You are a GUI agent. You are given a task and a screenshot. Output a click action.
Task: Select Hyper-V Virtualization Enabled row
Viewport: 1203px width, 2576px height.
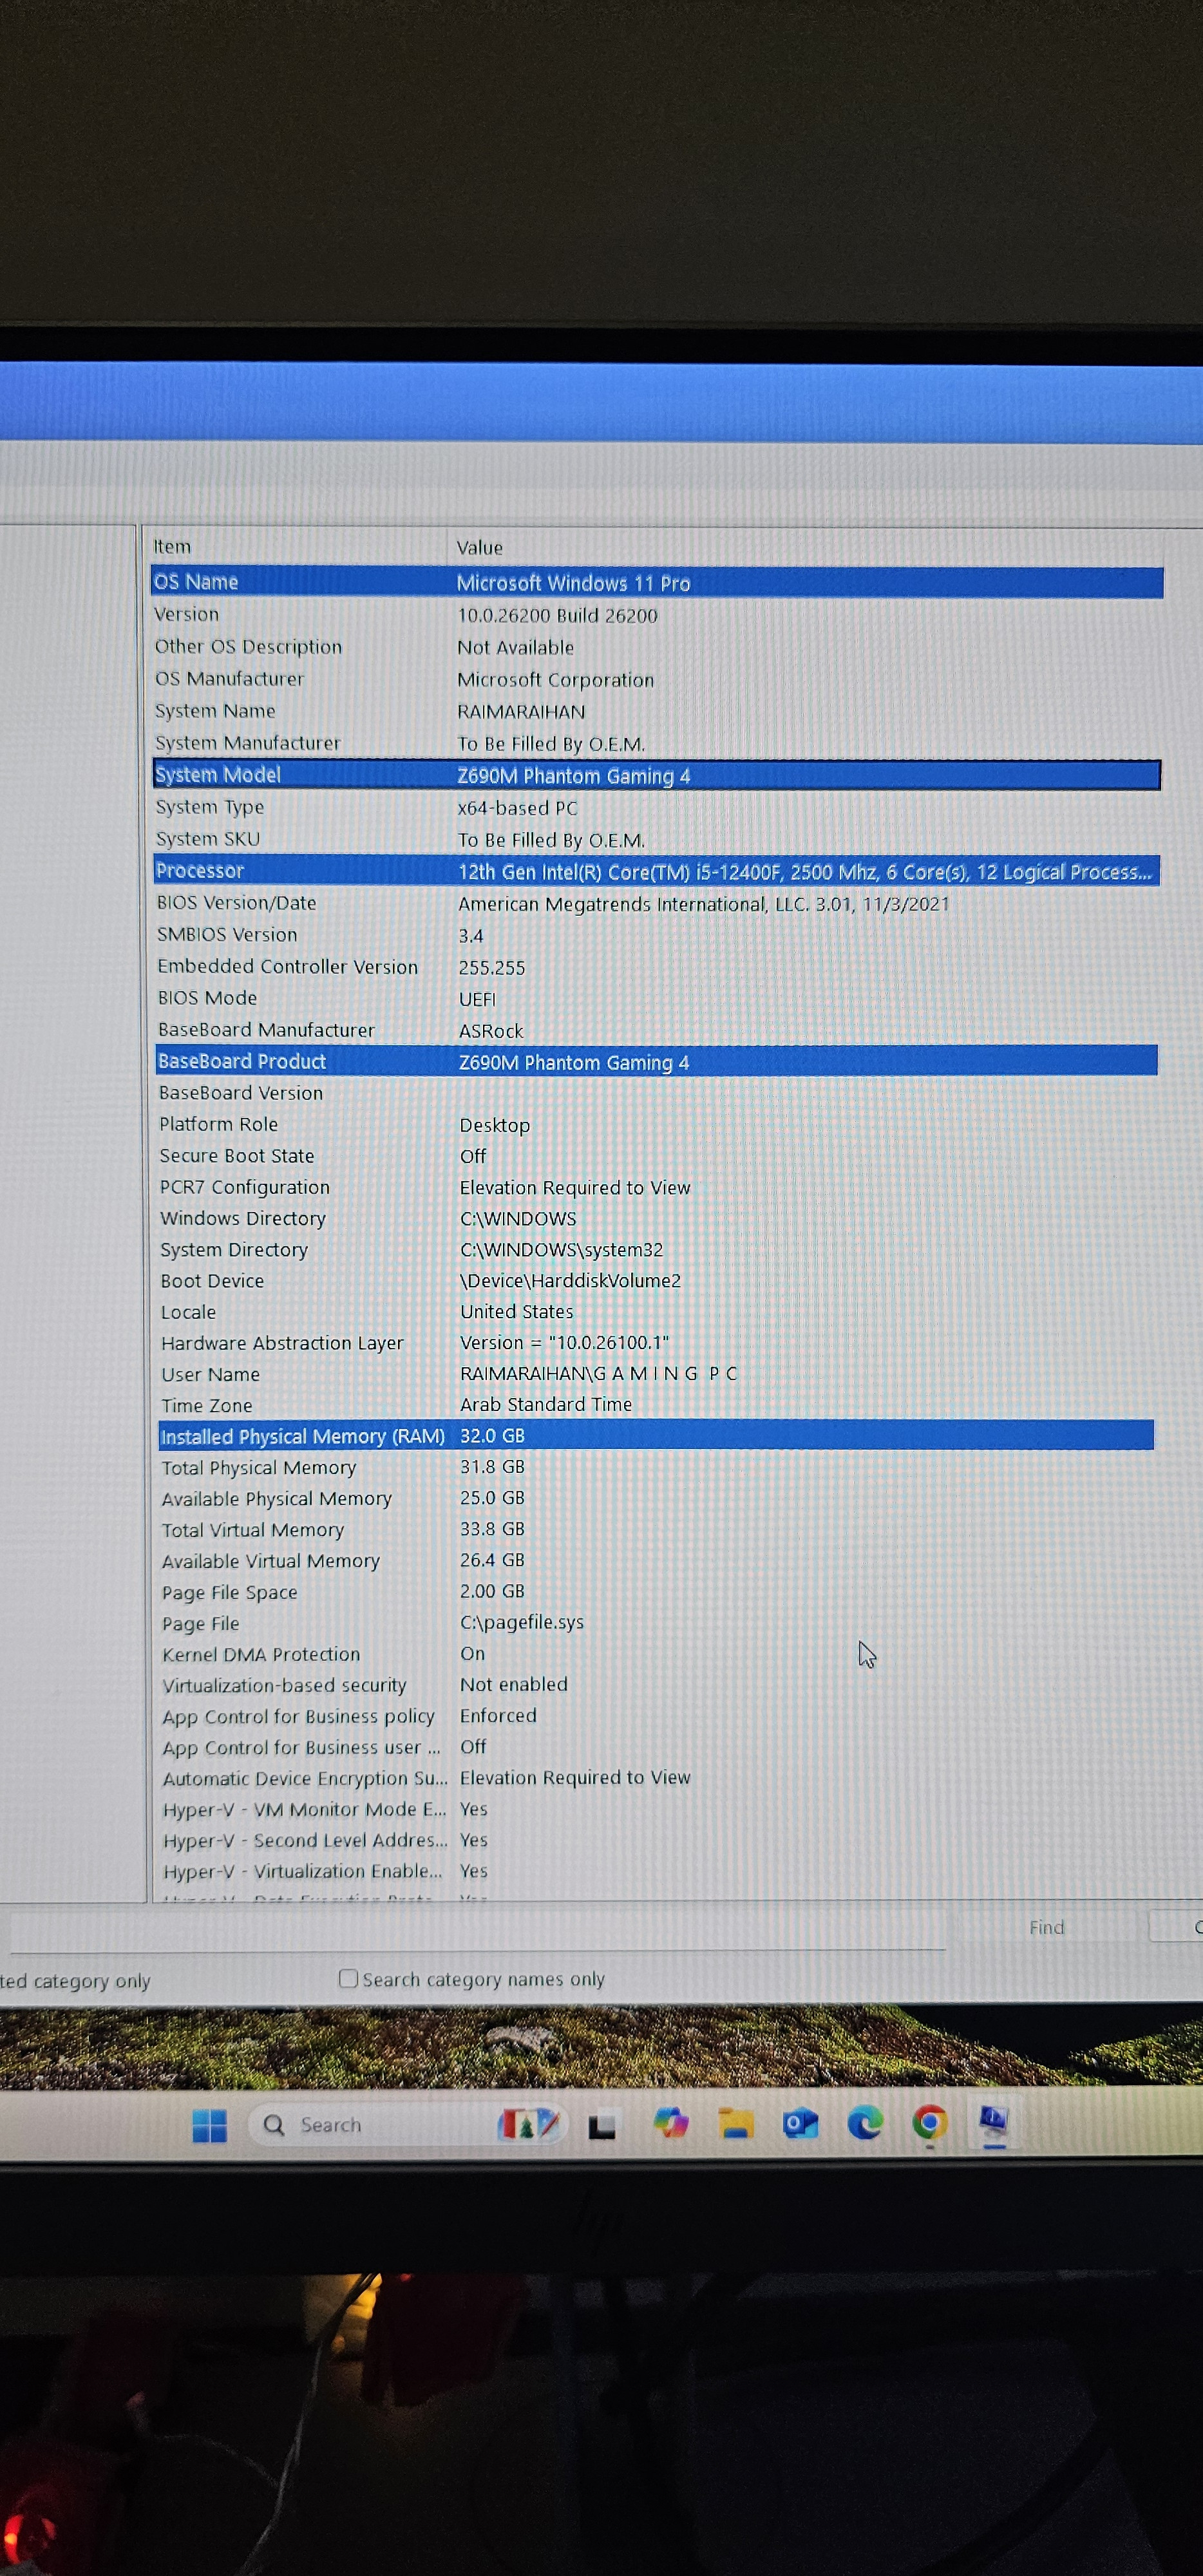(x=657, y=1871)
